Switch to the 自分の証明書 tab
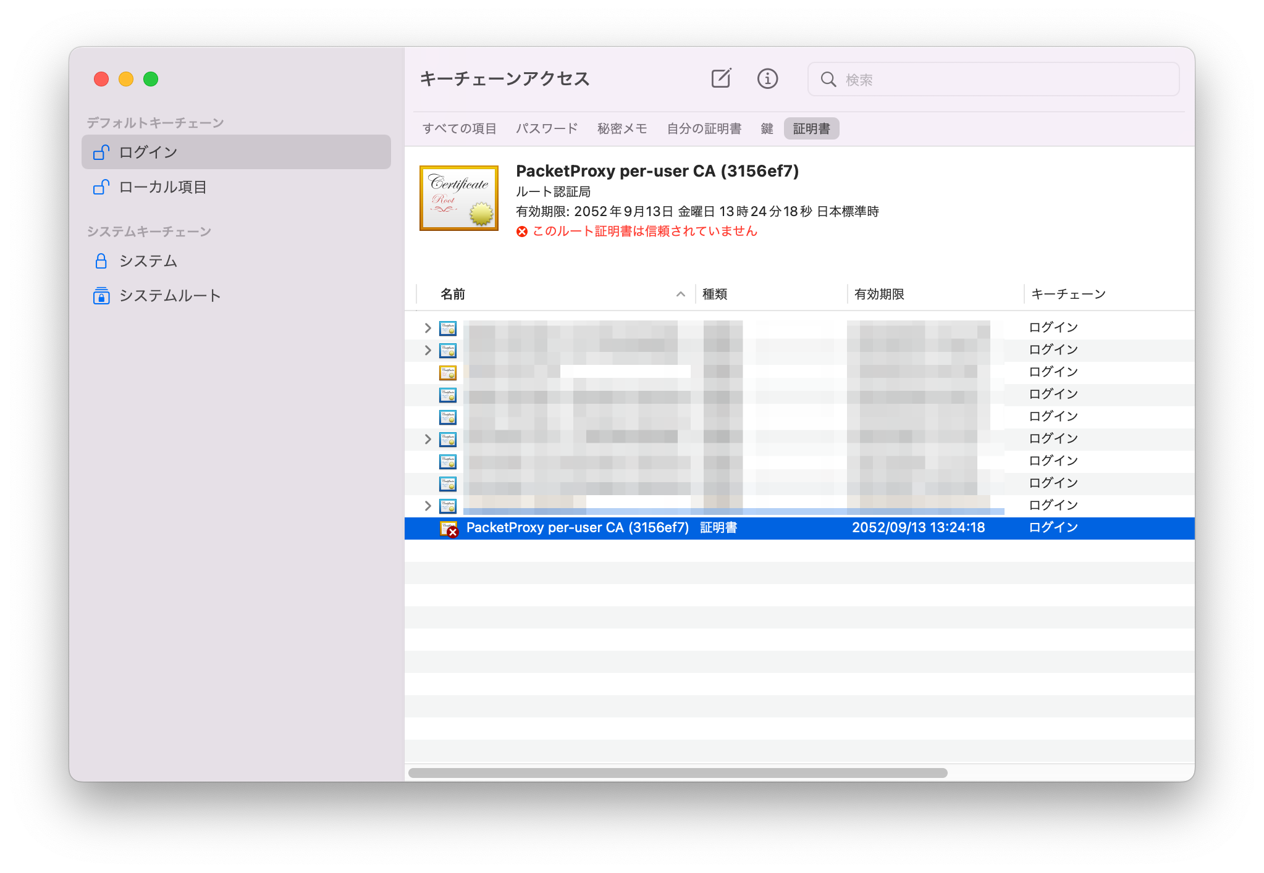The width and height of the screenshot is (1264, 873). 704,128
